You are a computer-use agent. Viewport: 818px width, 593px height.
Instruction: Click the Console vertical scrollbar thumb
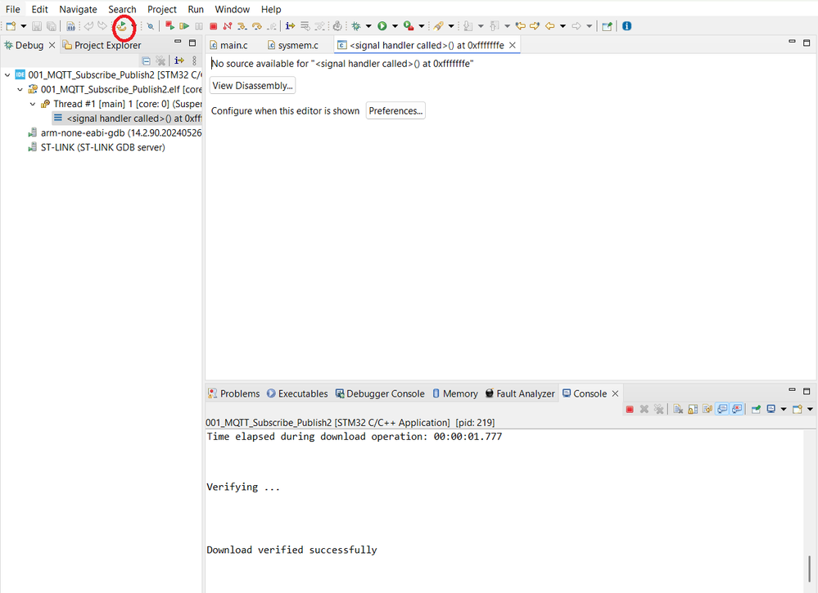coord(809,568)
